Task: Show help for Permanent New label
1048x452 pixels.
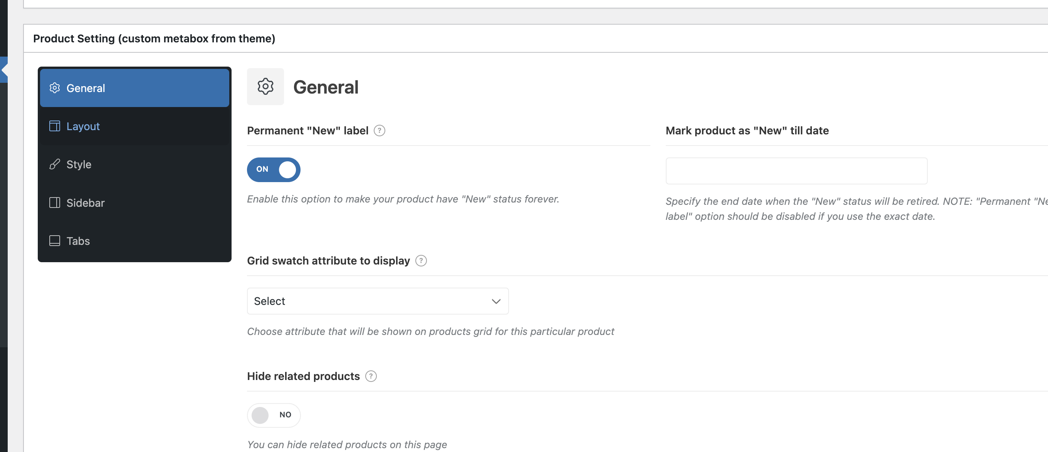Action: pos(379,131)
